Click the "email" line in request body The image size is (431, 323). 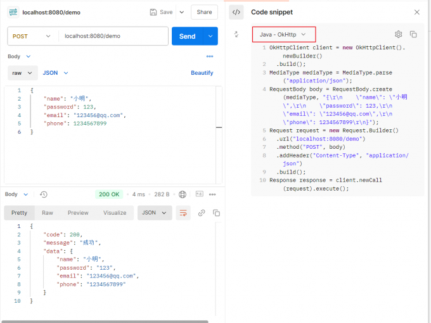pos(85,115)
